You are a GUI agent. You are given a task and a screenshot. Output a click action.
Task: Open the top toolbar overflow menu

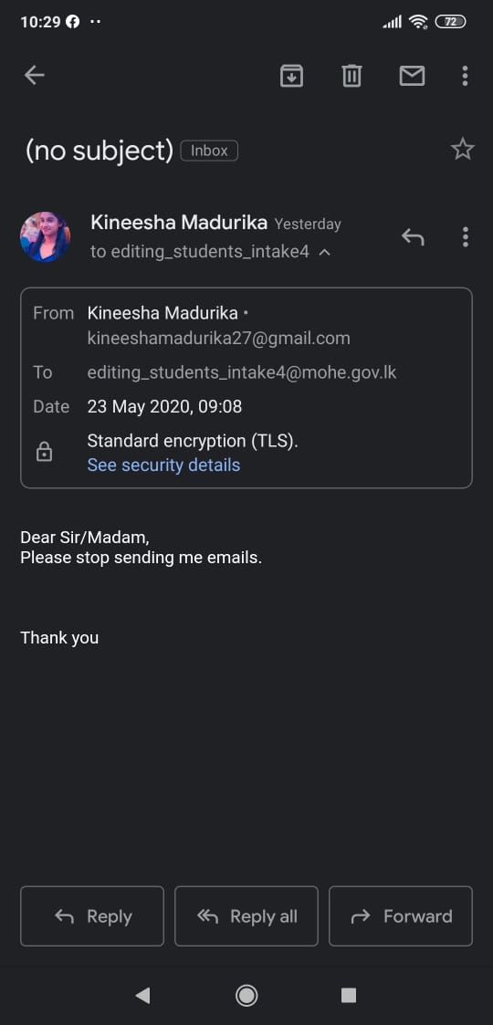tap(465, 76)
